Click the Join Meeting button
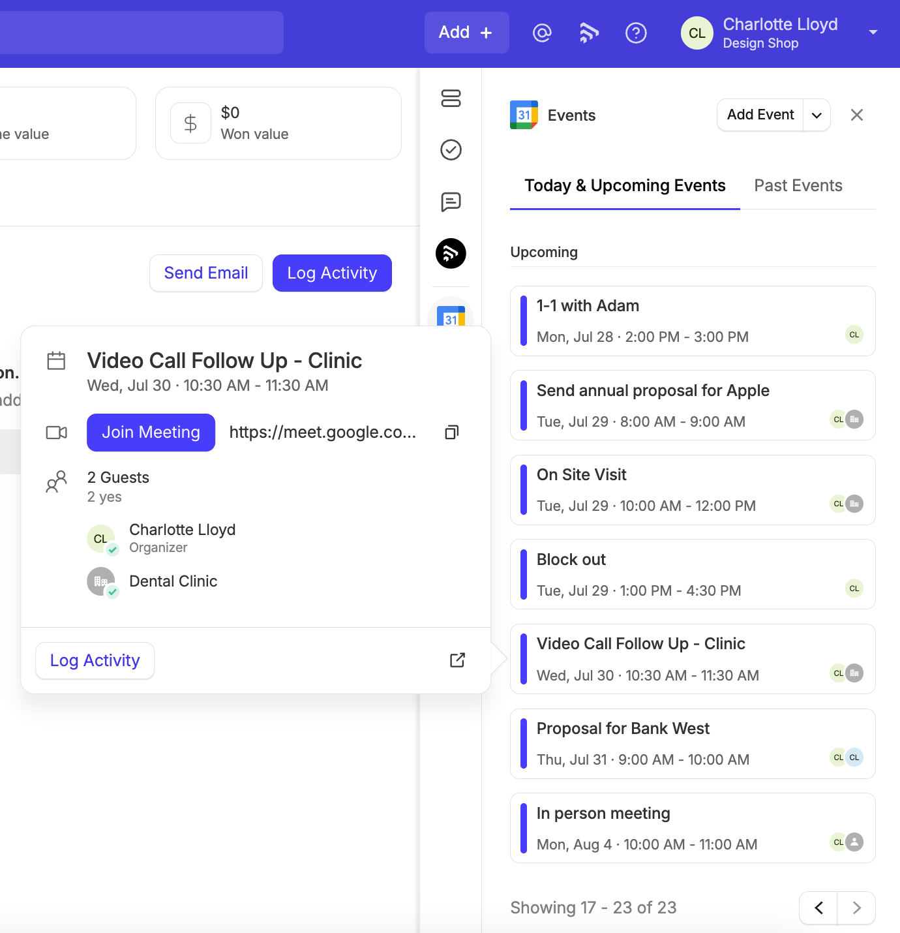Screen dimensions: 900x933 [x=151, y=433]
